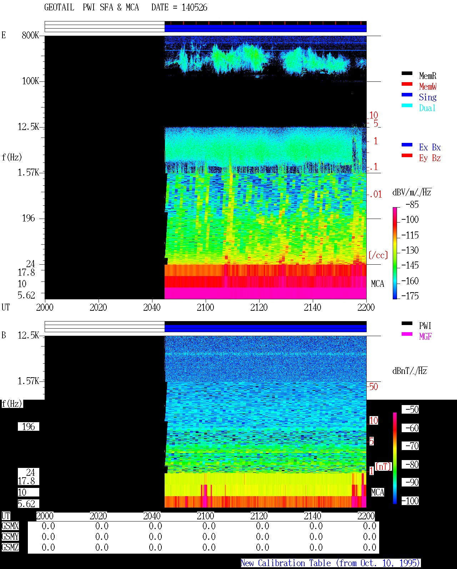Click the dBnT magnetic color scale bar

point(395,458)
